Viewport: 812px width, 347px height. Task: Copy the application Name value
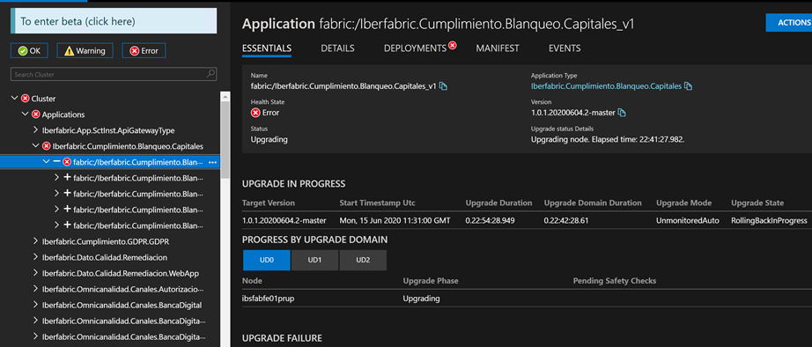tap(443, 86)
